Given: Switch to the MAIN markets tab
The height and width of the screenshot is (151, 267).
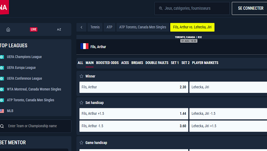Looking at the screenshot, I should tap(89, 63).
